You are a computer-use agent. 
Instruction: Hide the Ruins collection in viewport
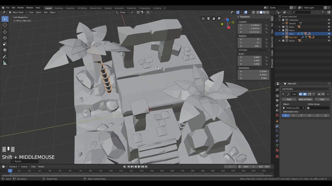329,27
